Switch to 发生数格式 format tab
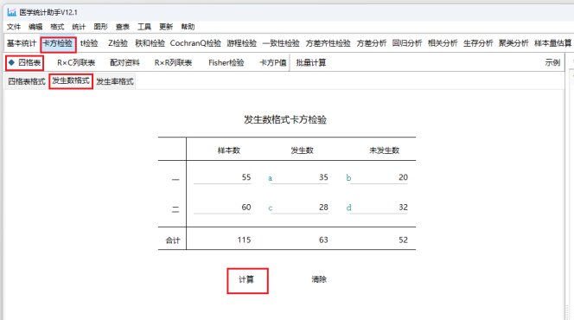The width and height of the screenshot is (574, 320). click(71, 81)
